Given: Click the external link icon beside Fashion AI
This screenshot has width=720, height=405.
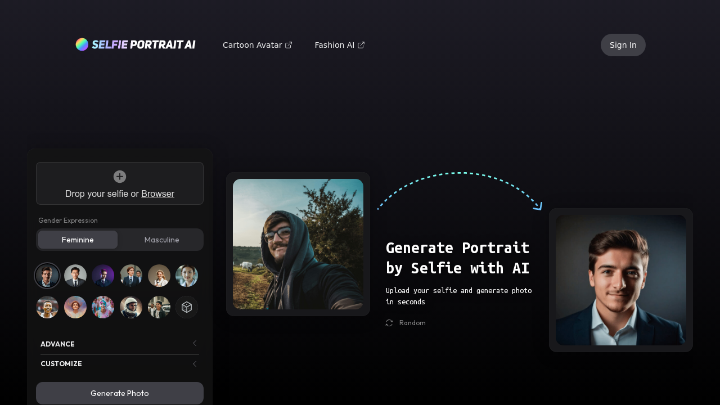Looking at the screenshot, I should point(361,44).
